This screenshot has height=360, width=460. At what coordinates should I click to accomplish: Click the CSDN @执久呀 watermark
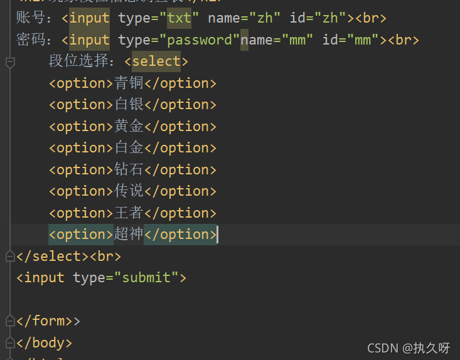(x=409, y=348)
